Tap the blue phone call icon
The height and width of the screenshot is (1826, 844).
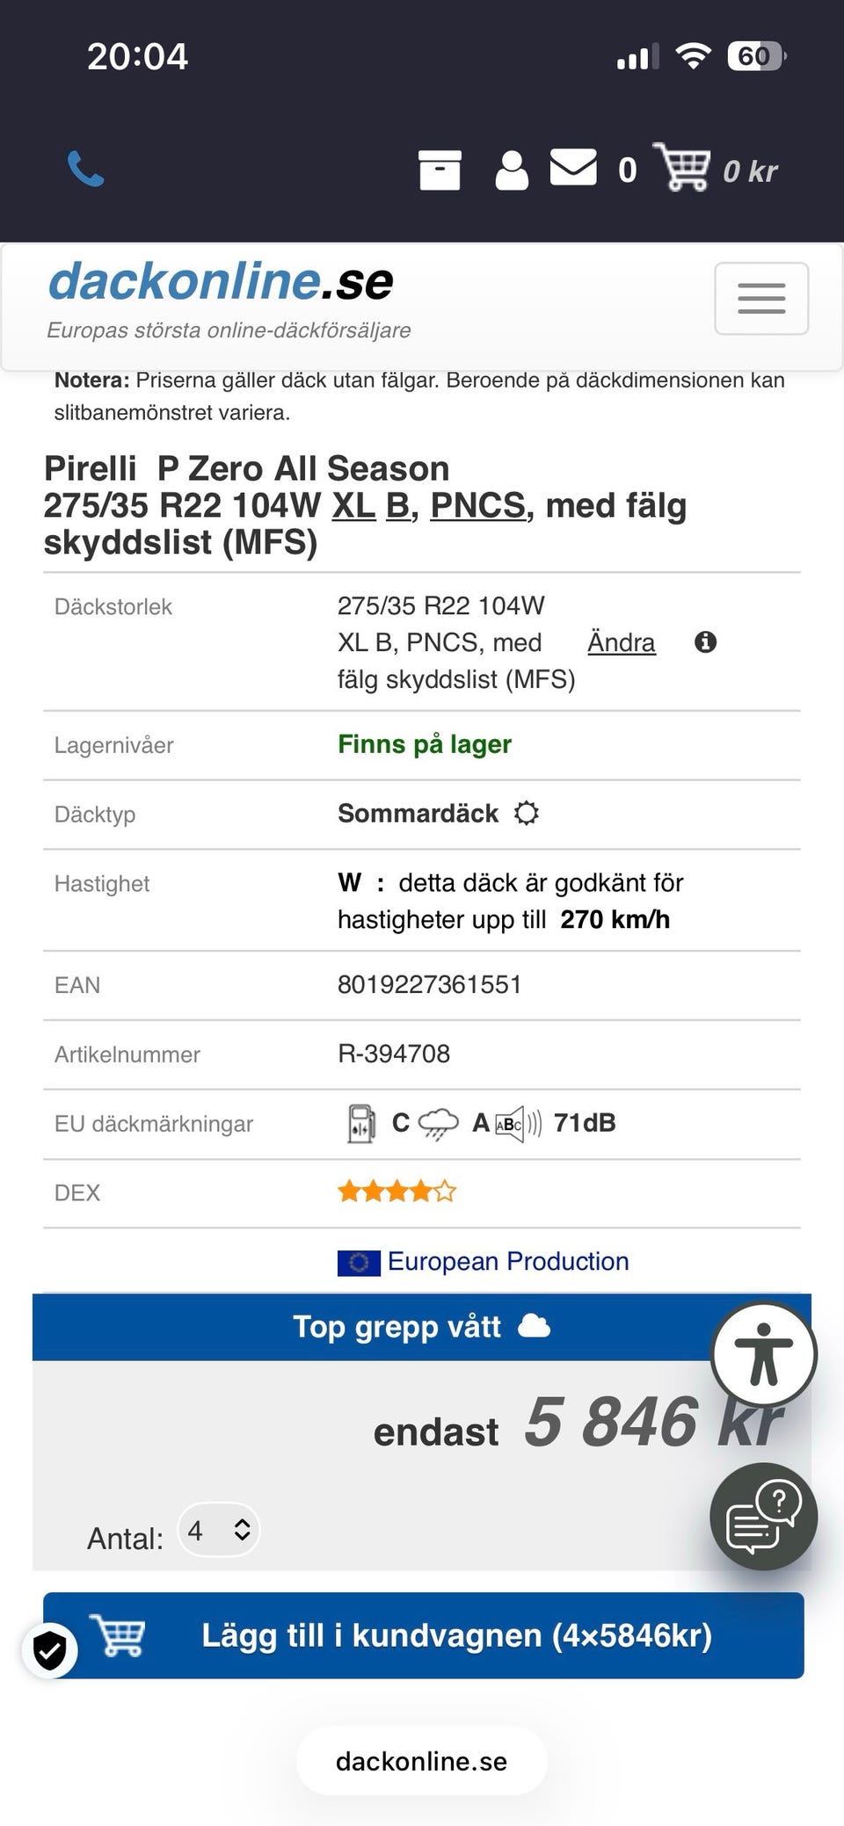coord(86,169)
